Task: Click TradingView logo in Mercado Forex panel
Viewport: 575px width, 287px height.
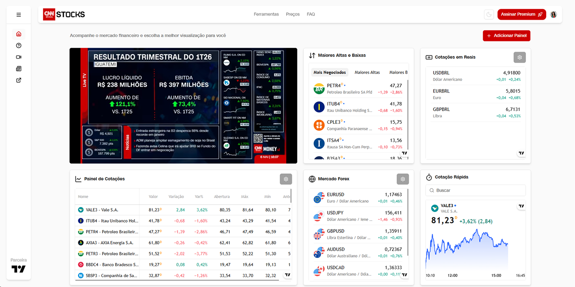Action: pos(404,275)
